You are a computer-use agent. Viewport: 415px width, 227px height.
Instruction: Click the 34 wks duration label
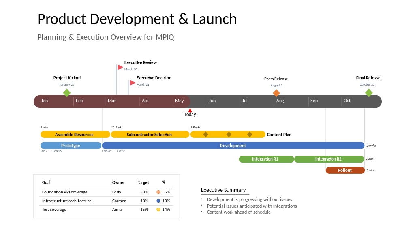click(371, 146)
